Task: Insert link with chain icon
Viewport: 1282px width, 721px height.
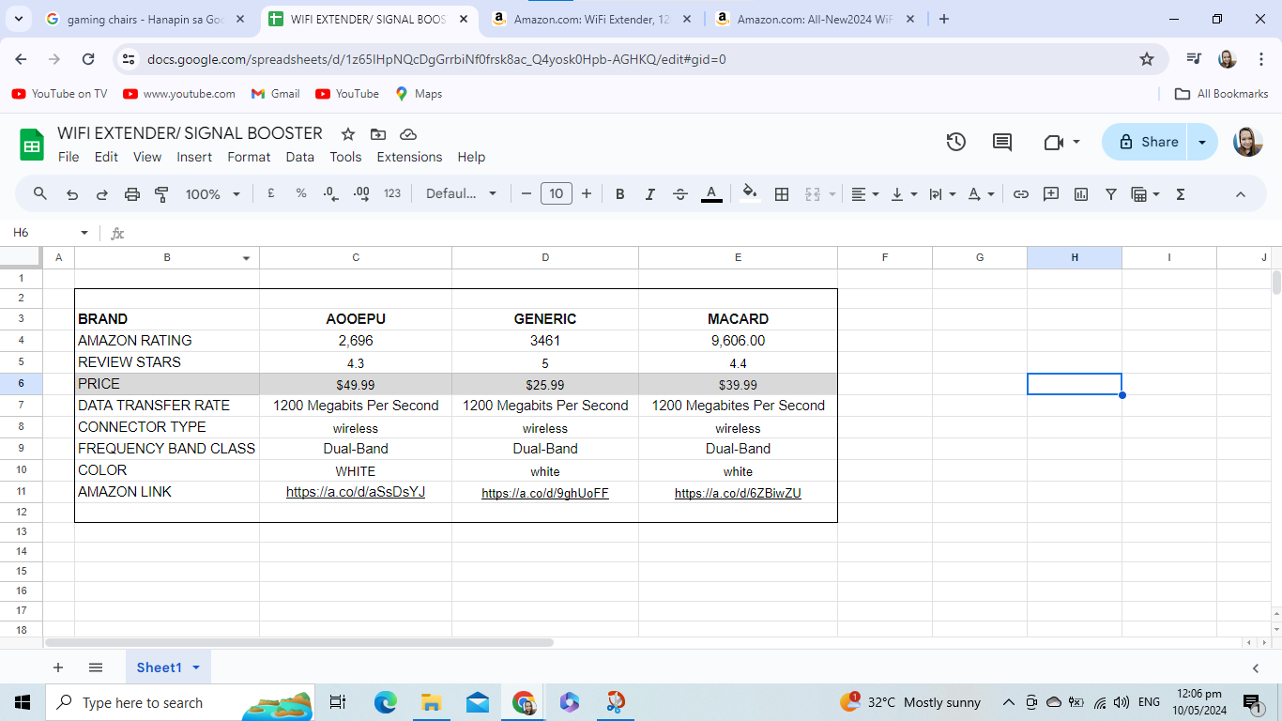Action: 1021,194
